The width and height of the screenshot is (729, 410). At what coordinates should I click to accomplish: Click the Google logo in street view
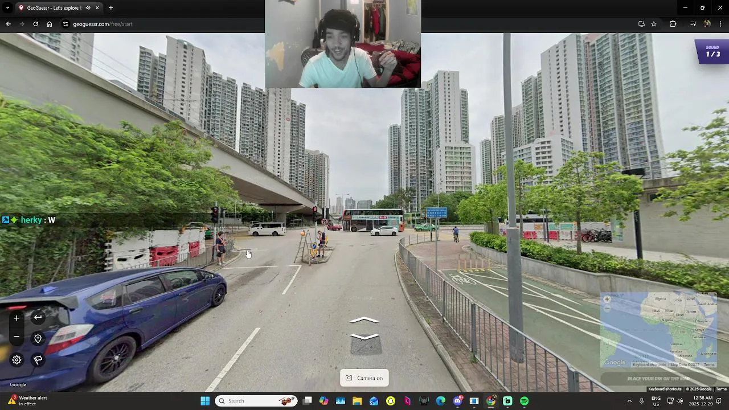(x=18, y=385)
